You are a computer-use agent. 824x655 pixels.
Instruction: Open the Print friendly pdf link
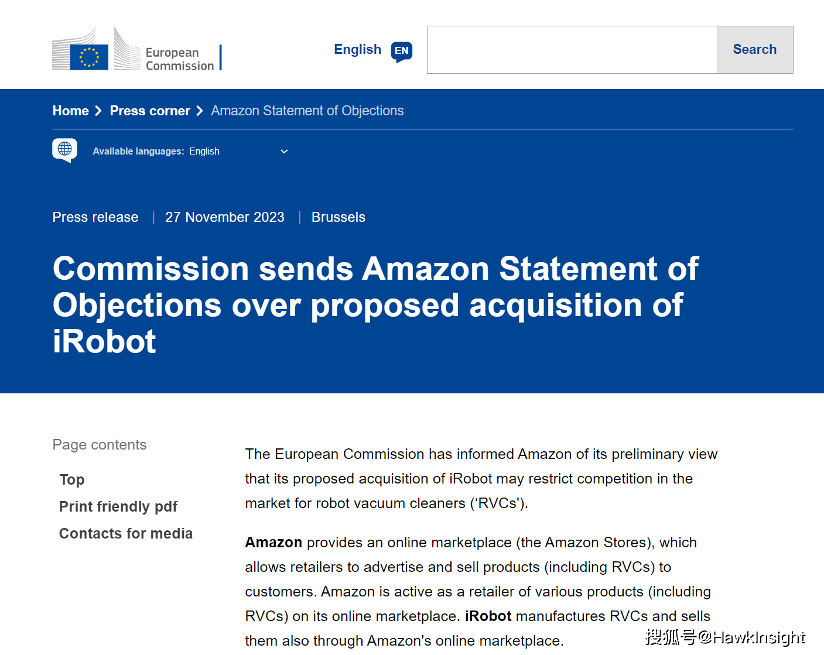[118, 507]
